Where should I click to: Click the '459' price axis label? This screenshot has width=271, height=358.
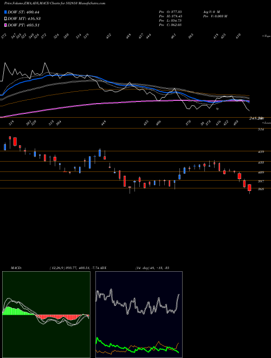pyautogui.click(x=261, y=151)
